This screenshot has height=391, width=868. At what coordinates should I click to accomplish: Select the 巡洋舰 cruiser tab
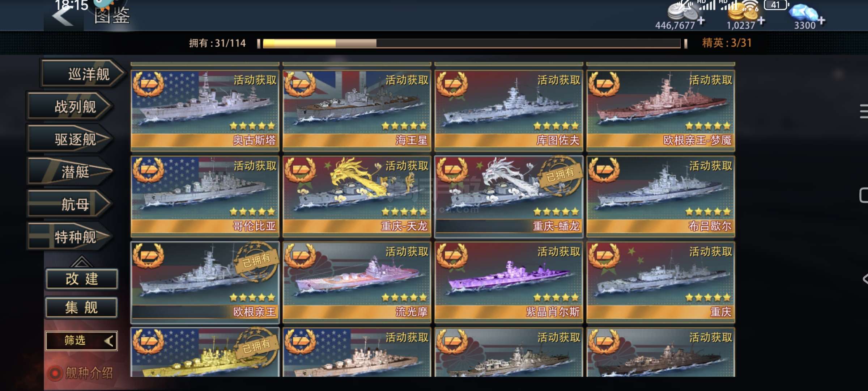83,74
